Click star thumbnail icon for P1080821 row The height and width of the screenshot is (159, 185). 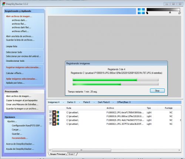54,124
